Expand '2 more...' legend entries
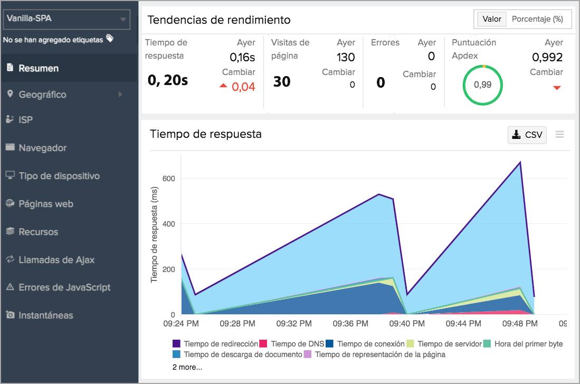The image size is (580, 384). point(187,367)
